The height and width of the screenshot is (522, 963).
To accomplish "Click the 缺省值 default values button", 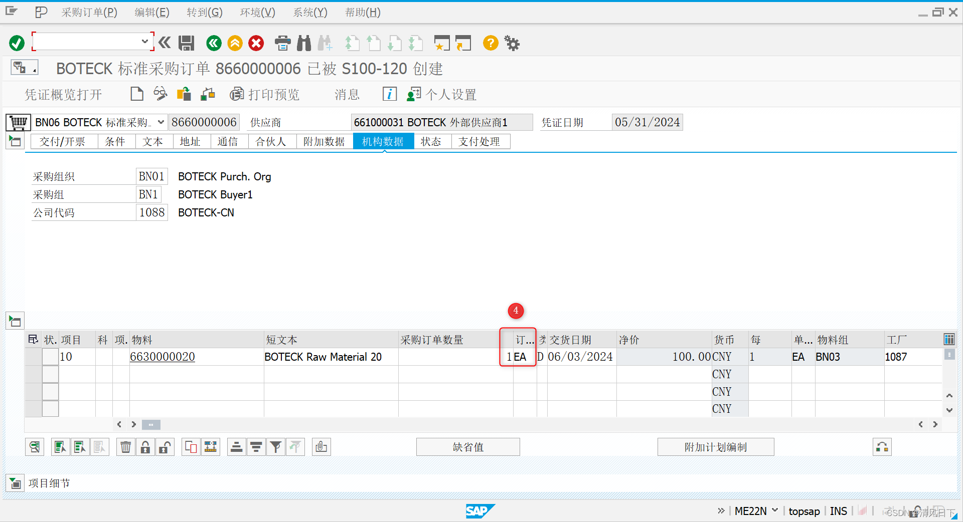I will click(467, 447).
